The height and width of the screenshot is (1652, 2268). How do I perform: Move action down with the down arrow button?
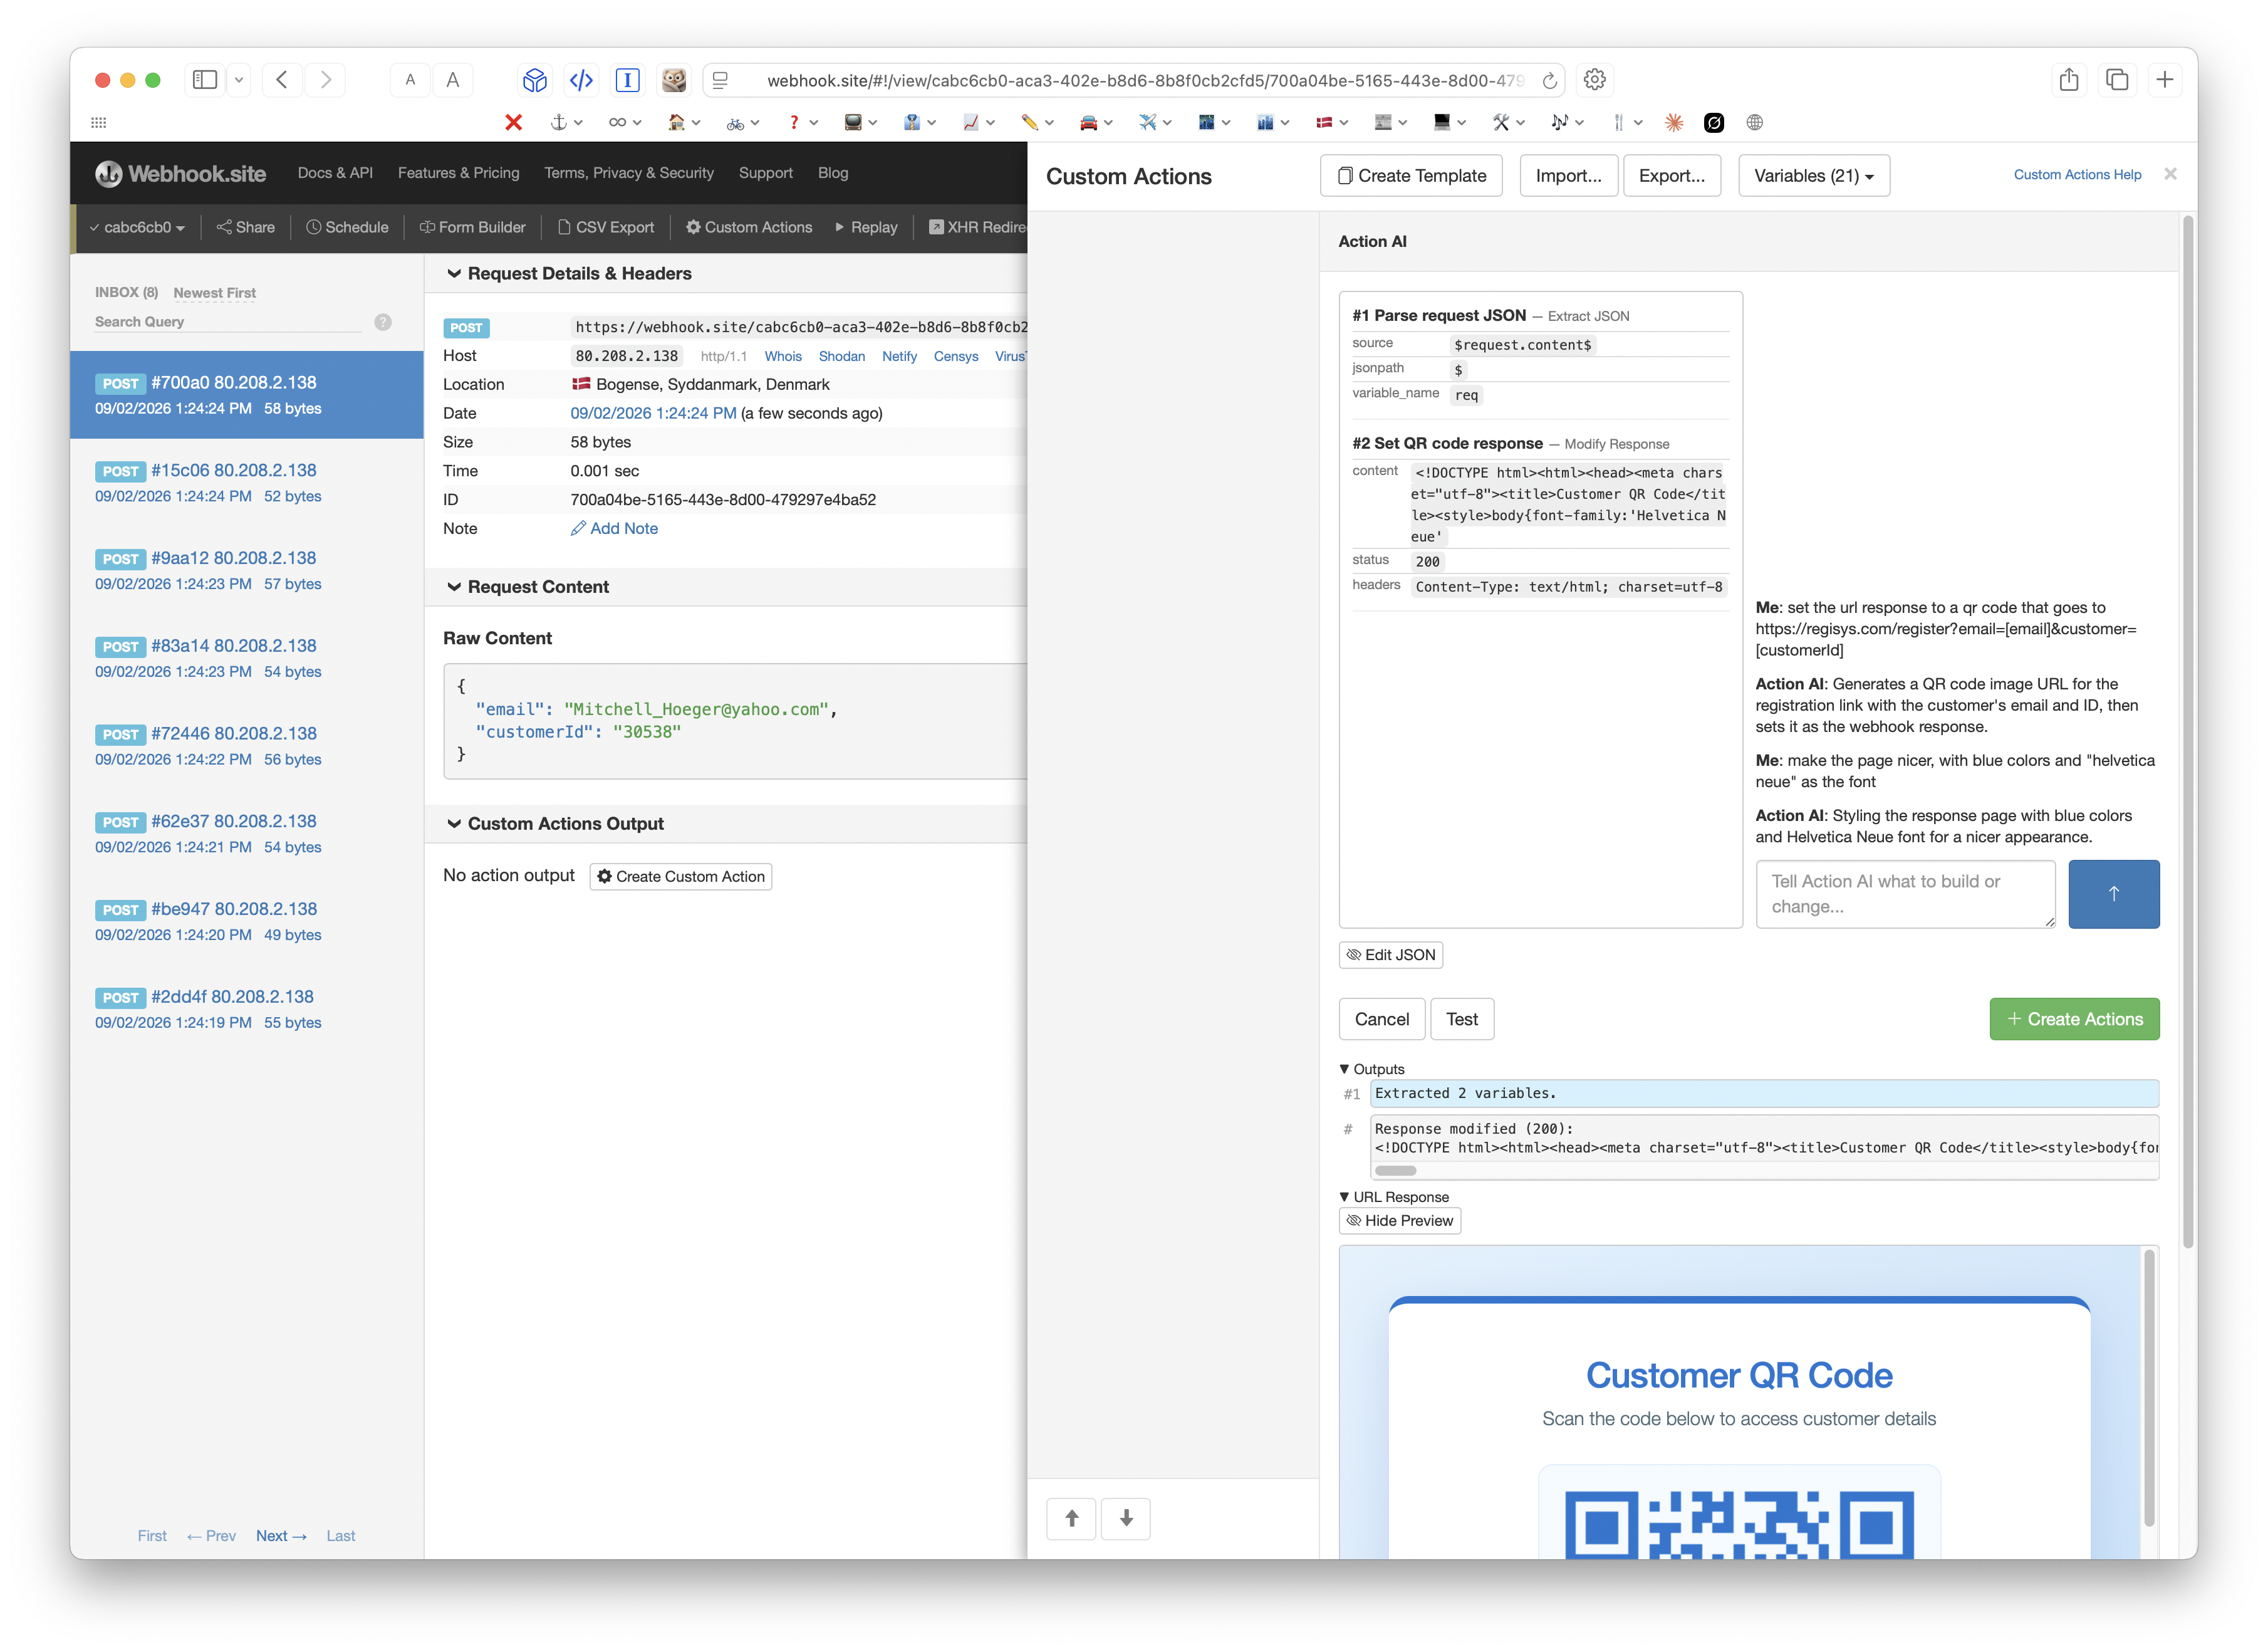(x=1126, y=1518)
